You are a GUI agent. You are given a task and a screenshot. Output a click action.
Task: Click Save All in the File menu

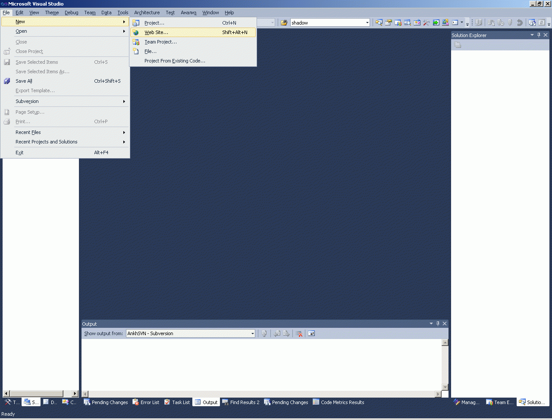[x=66, y=81]
